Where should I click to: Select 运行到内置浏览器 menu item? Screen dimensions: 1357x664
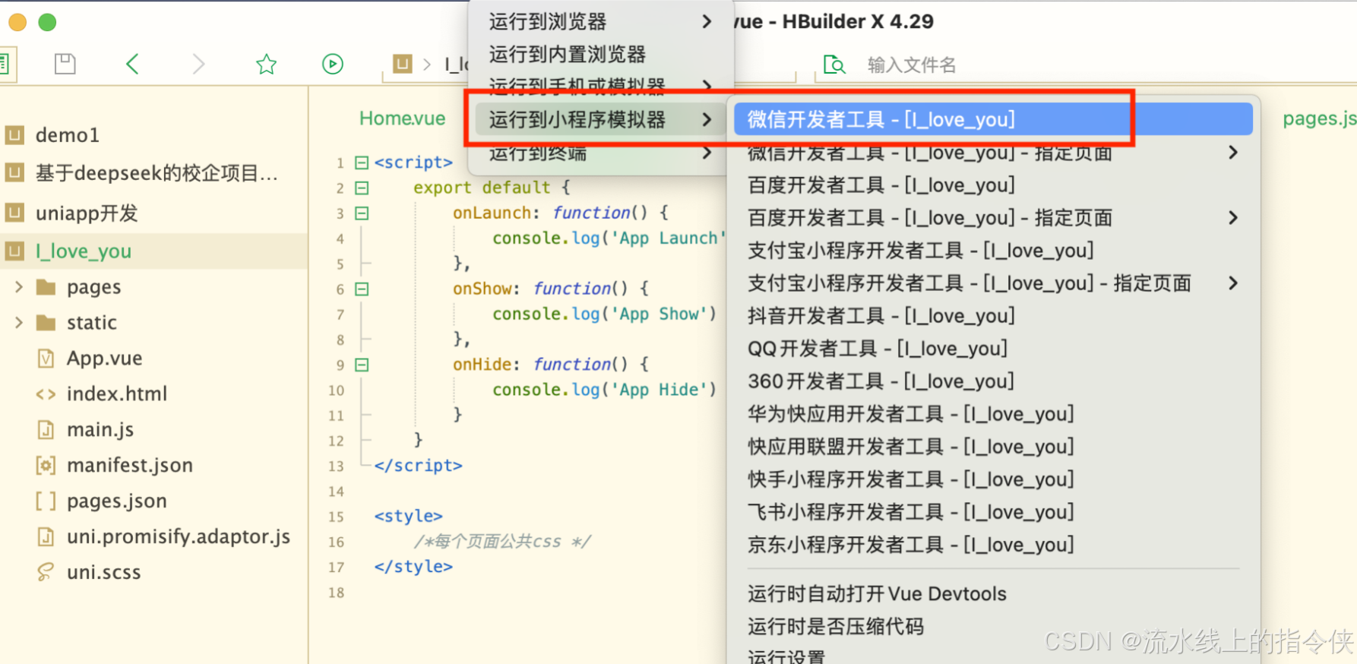click(600, 54)
